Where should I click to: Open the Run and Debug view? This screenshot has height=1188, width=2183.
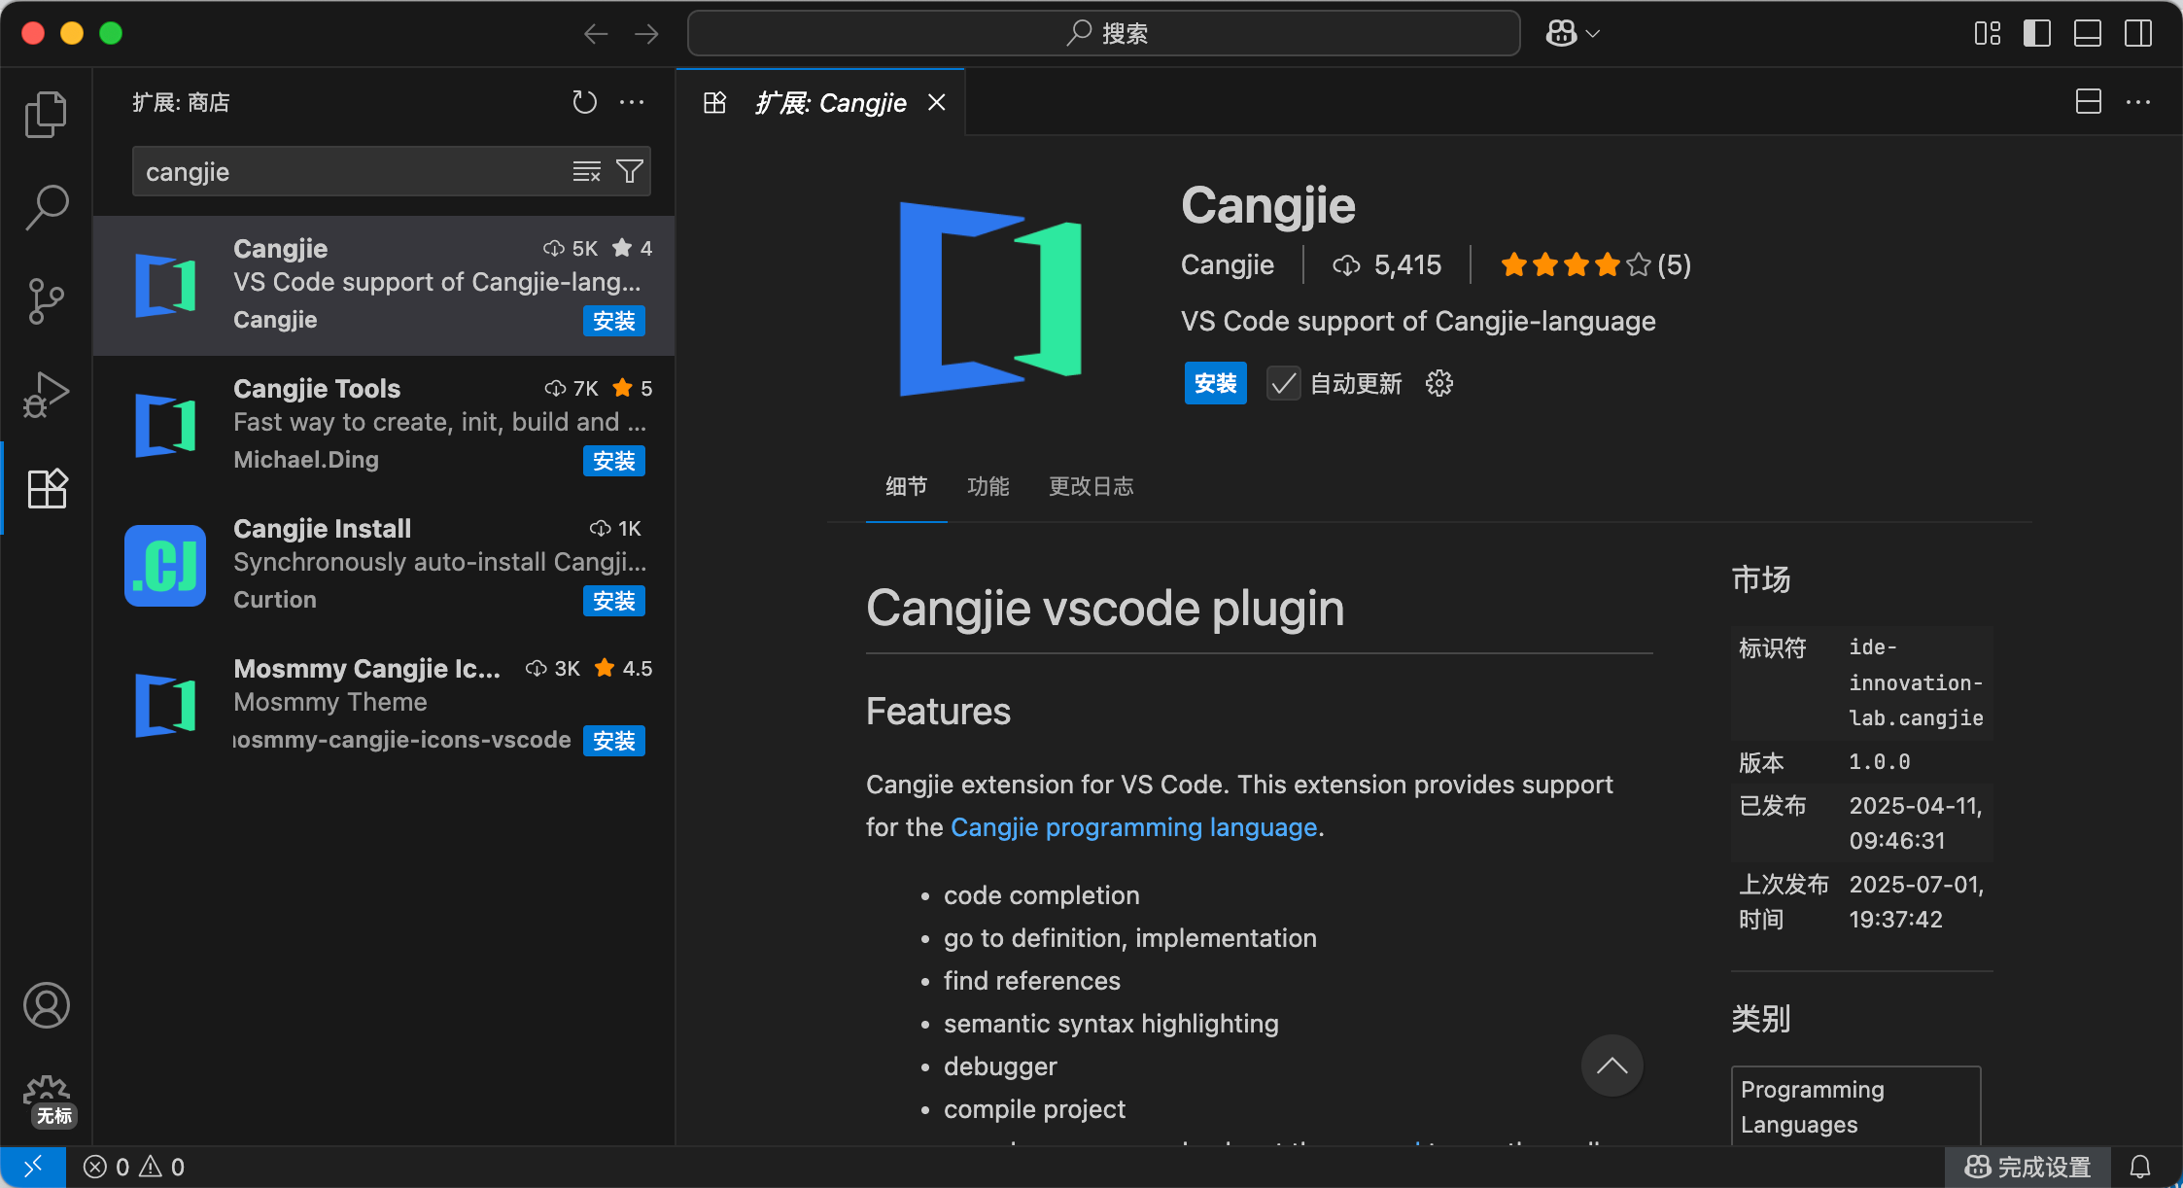tap(46, 394)
